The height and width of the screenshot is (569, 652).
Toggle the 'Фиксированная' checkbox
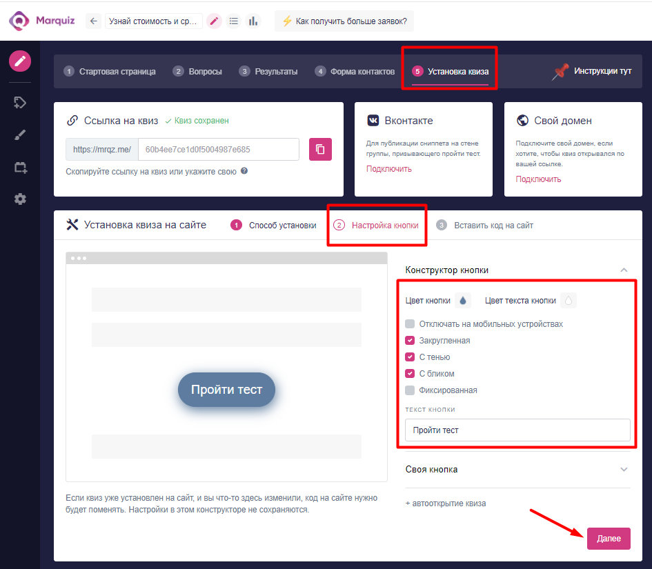point(410,390)
